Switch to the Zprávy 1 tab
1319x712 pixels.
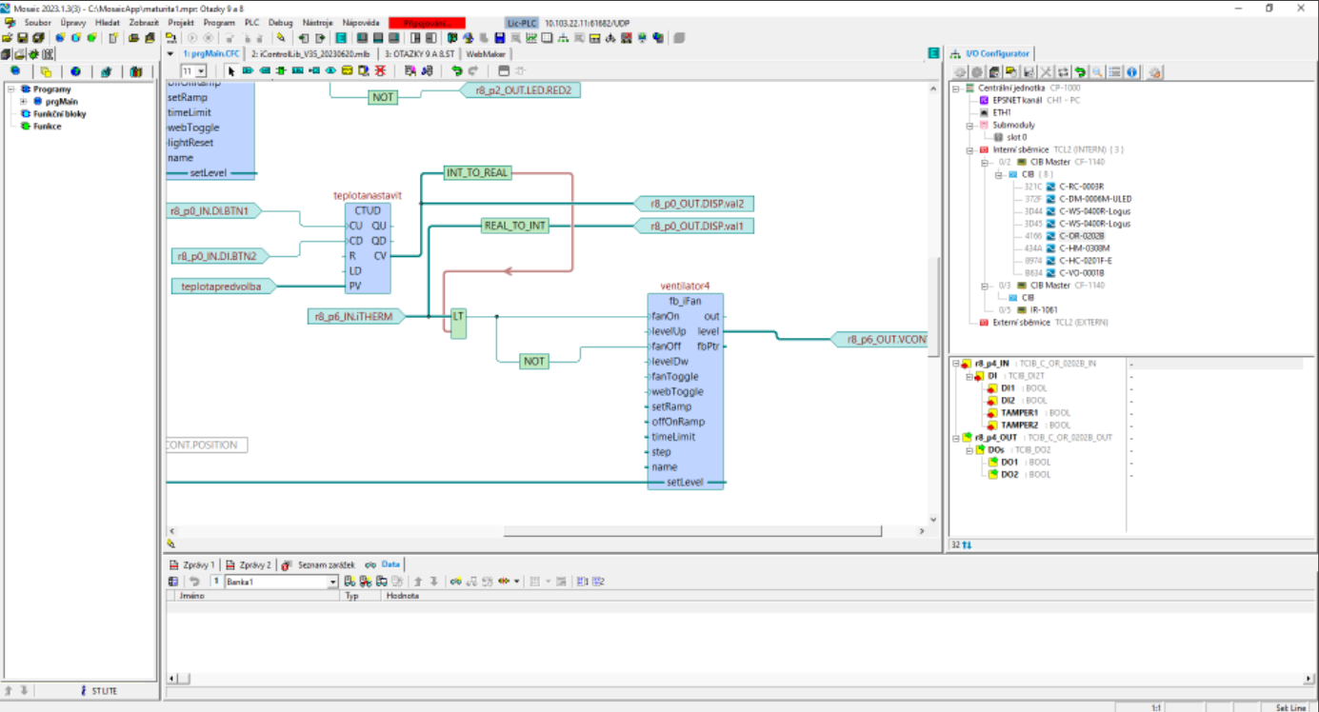click(x=192, y=564)
